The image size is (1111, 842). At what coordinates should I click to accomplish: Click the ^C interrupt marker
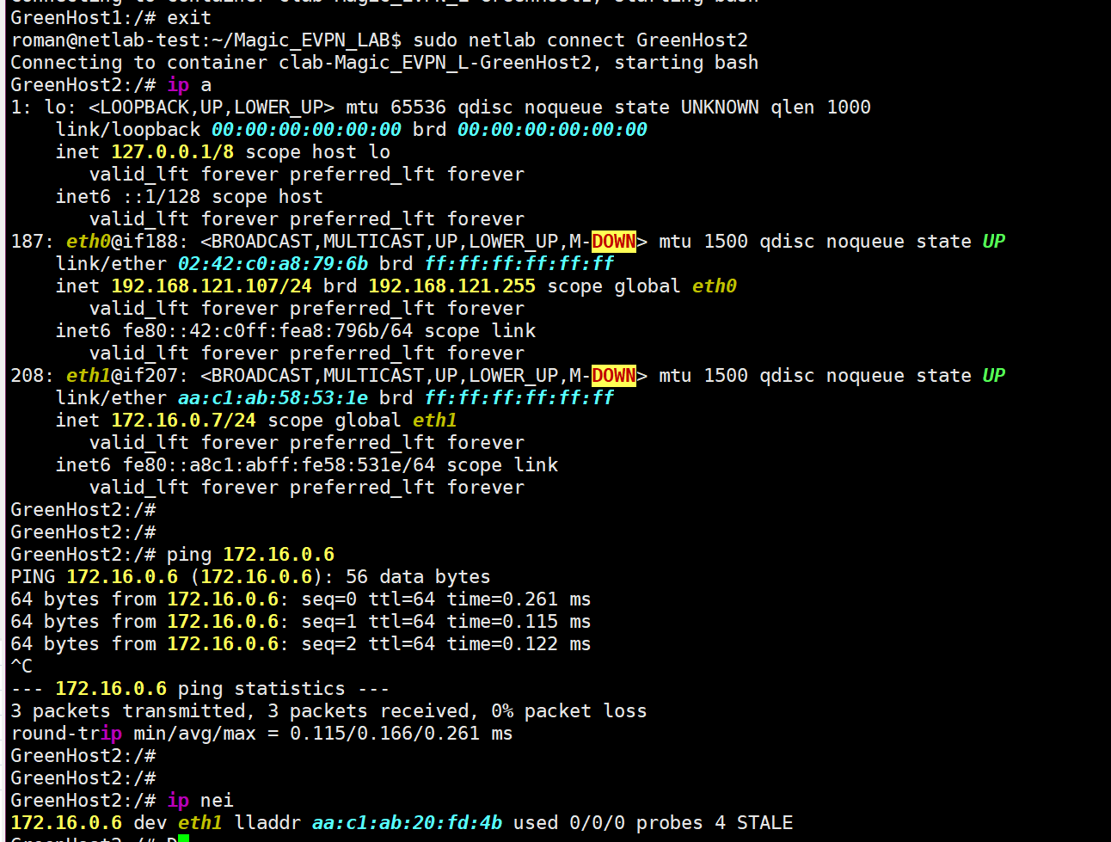[x=21, y=667]
